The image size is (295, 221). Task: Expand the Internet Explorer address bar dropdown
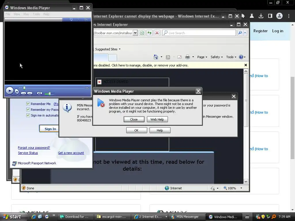[x=135, y=33]
